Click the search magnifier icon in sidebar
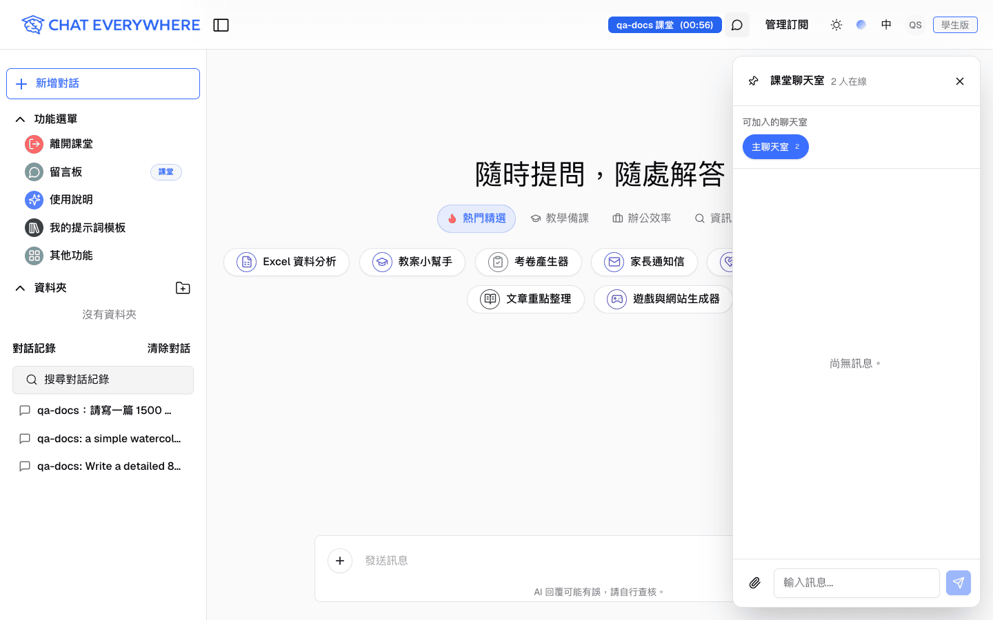Viewport: 993px width, 620px height. click(x=32, y=380)
